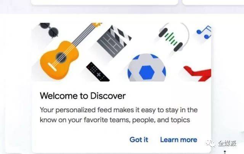Click the Welcome to Discover heading
This screenshot has width=244, height=154.
click(83, 96)
